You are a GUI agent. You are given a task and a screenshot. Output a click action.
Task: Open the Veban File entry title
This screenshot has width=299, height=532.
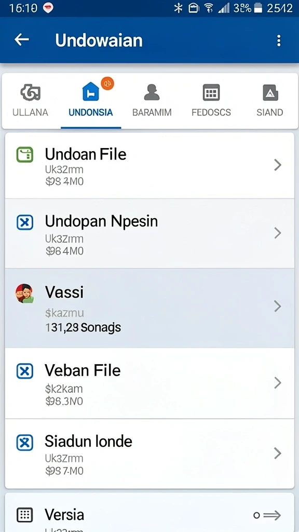click(x=83, y=370)
